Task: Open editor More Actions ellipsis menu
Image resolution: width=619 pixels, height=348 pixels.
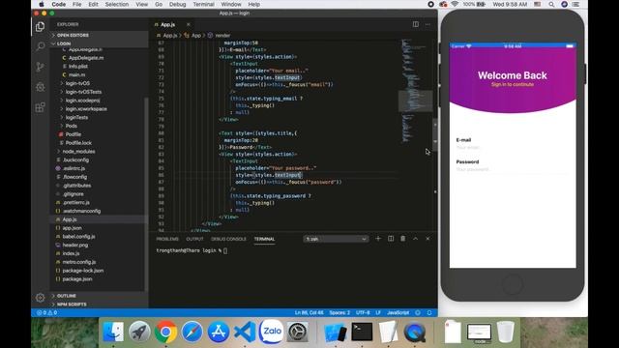Action: point(427,24)
